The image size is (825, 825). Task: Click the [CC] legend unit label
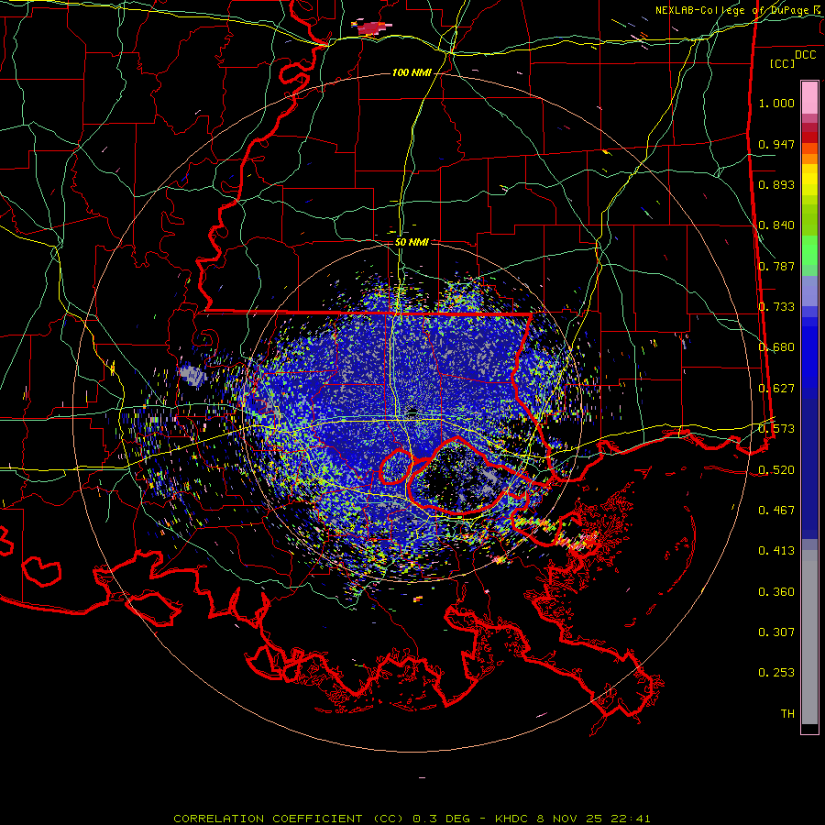783,63
